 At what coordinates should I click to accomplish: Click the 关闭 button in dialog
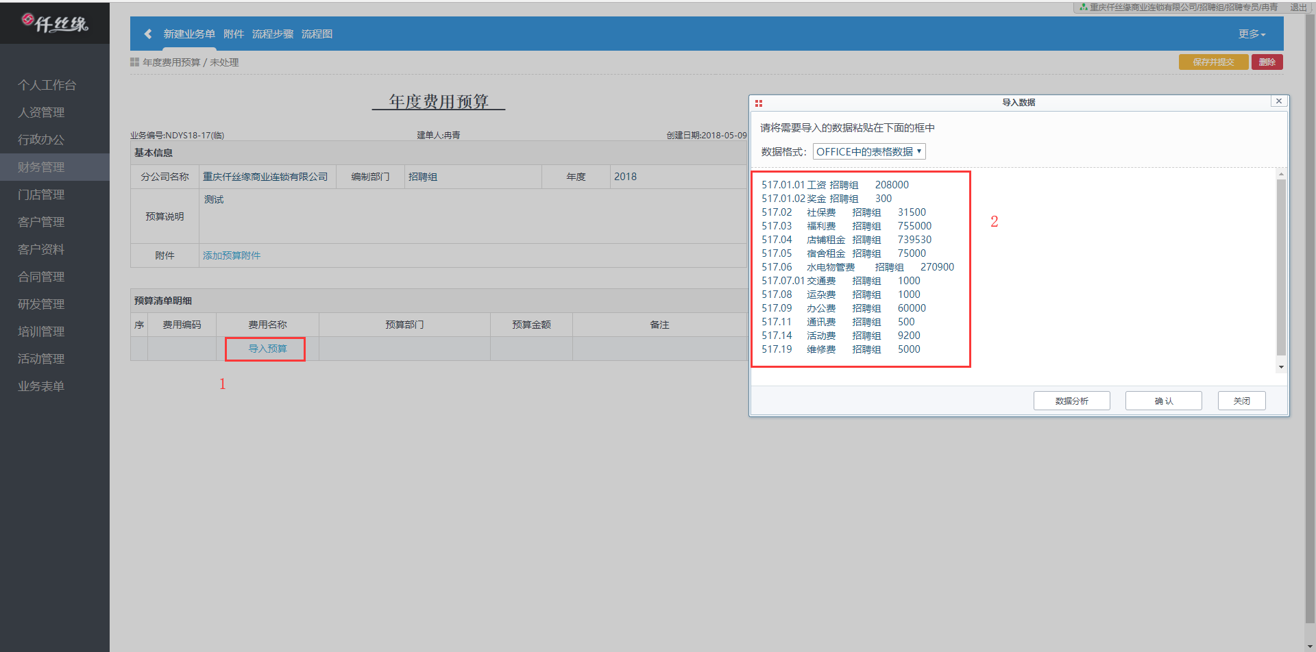click(1241, 401)
